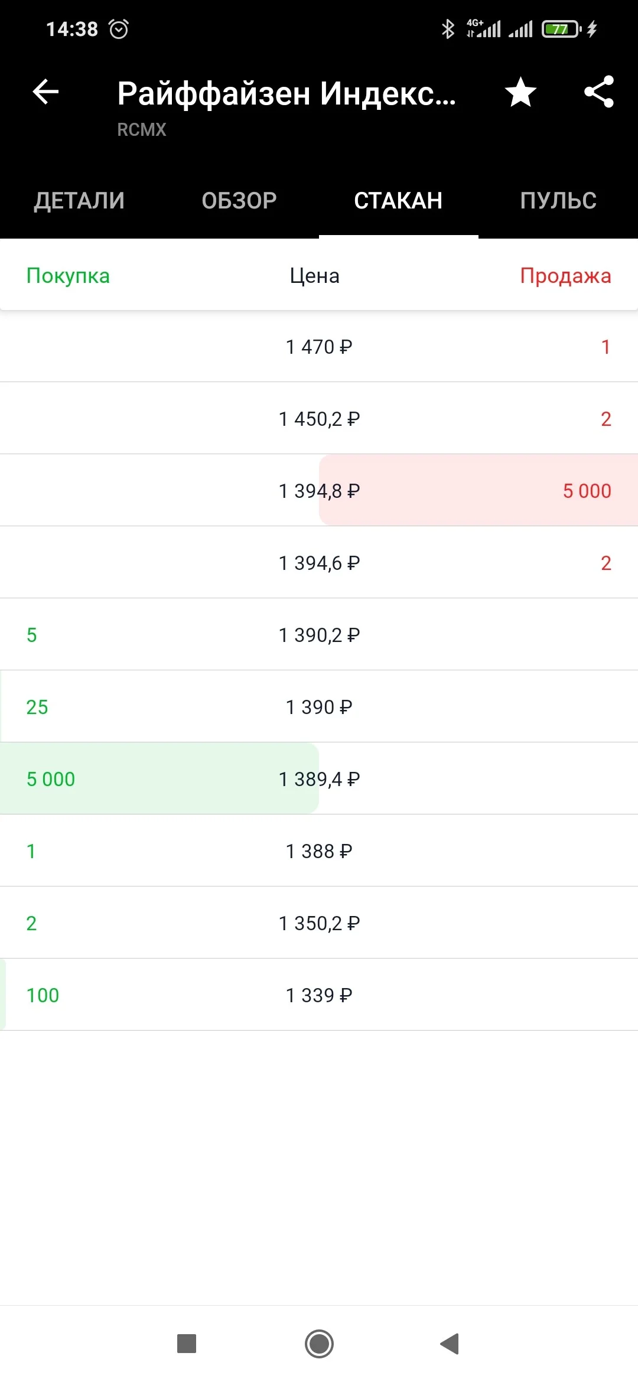
Task: Tap the Покупка column header
Action: [68, 276]
